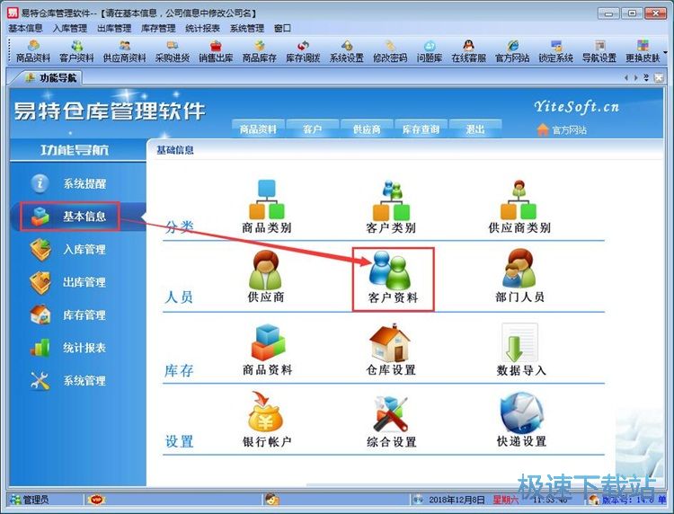Viewport: 674px width, 514px height.
Task: Open 快递设置 mail icon
Action: 521,420
